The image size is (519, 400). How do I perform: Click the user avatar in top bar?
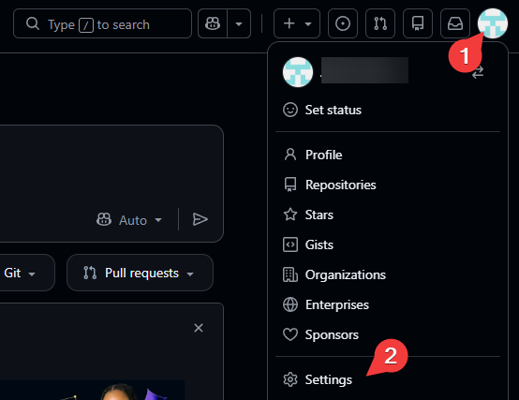click(493, 23)
